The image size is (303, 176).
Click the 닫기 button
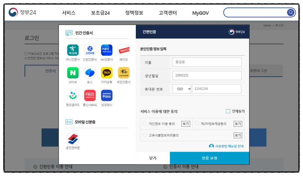click(153, 158)
